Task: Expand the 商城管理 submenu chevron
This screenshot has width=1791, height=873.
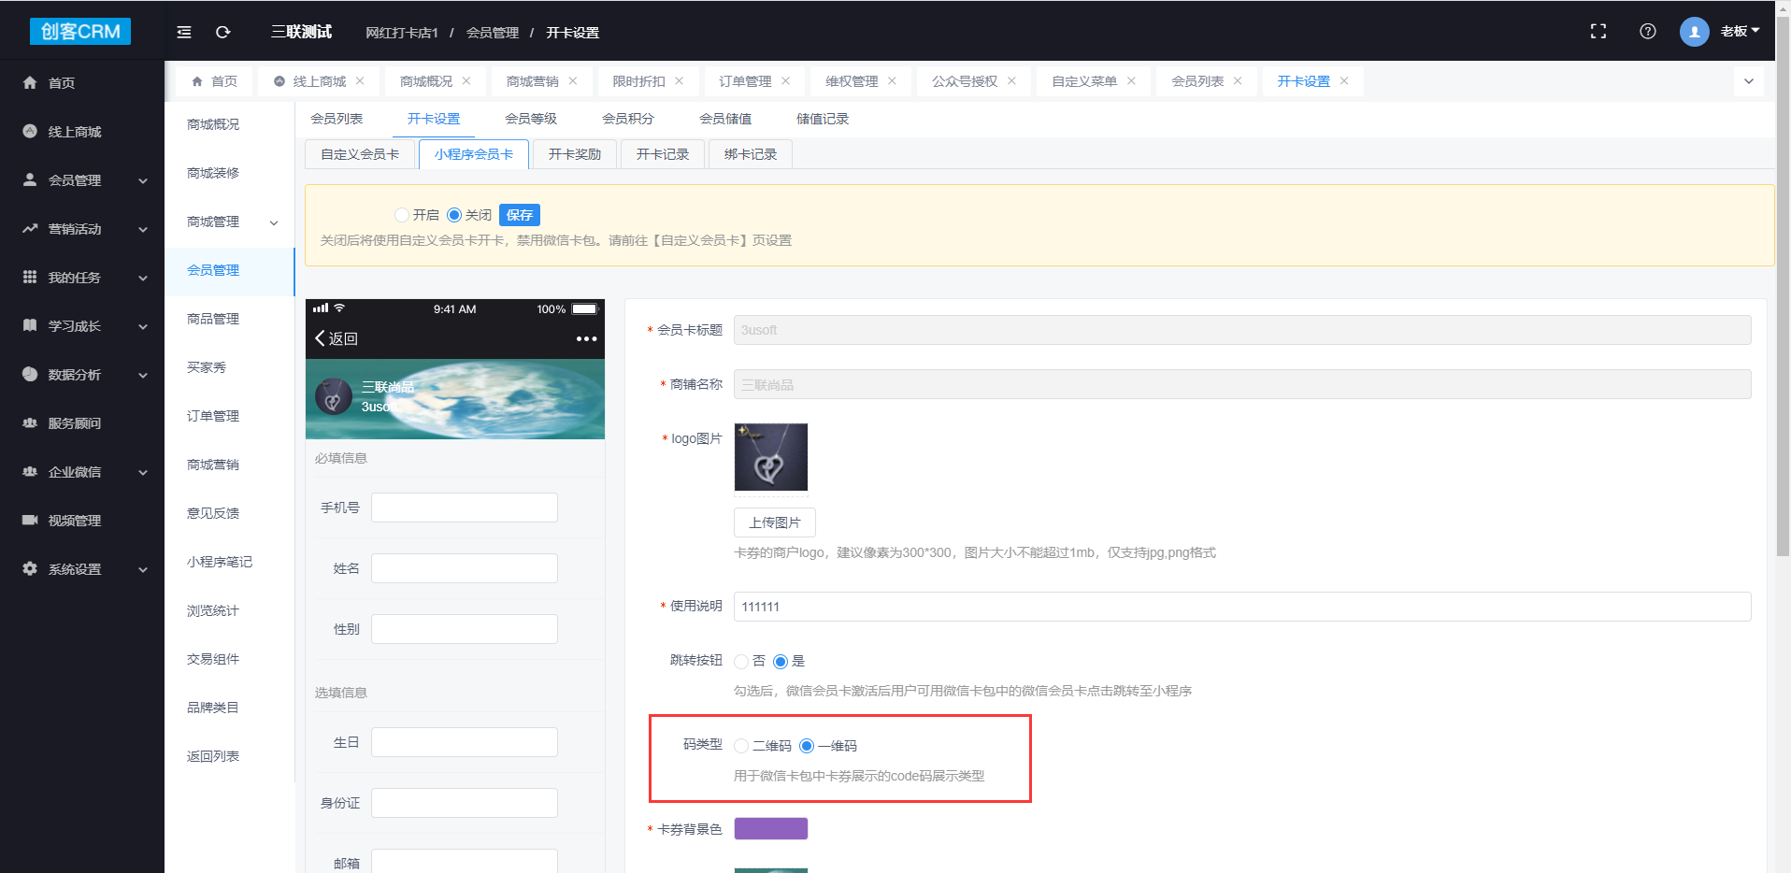Action: (x=274, y=222)
